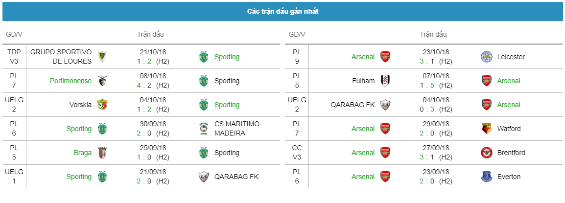Open the Fulham team name link
Screen dimensions: 565x203
(x=364, y=81)
